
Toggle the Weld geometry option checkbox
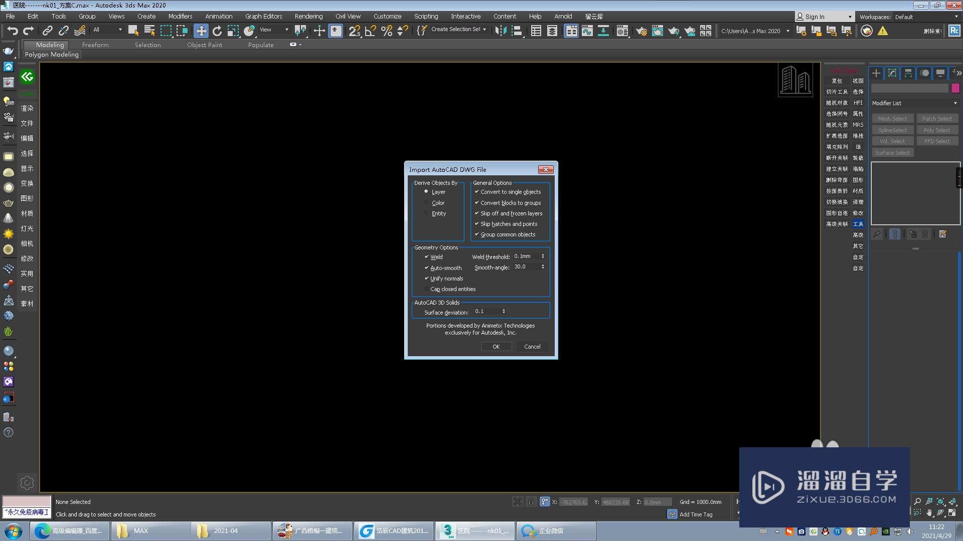pyautogui.click(x=427, y=256)
